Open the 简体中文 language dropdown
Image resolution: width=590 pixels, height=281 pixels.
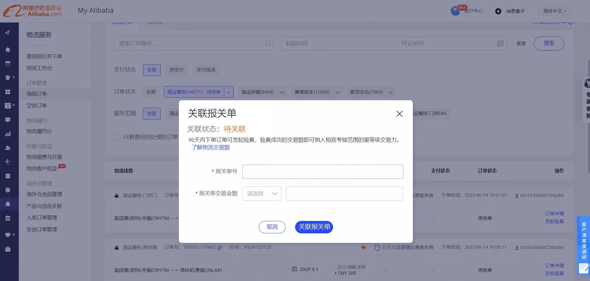[x=554, y=11]
